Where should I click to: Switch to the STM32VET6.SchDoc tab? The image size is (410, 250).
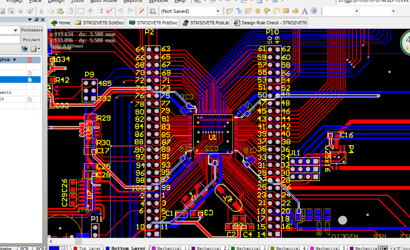pyautogui.click(x=100, y=23)
